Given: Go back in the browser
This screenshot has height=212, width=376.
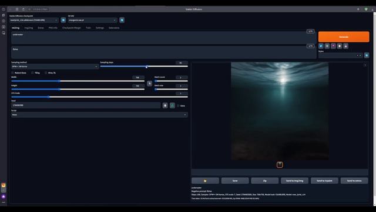Looking at the screenshot, I should (11, 9).
